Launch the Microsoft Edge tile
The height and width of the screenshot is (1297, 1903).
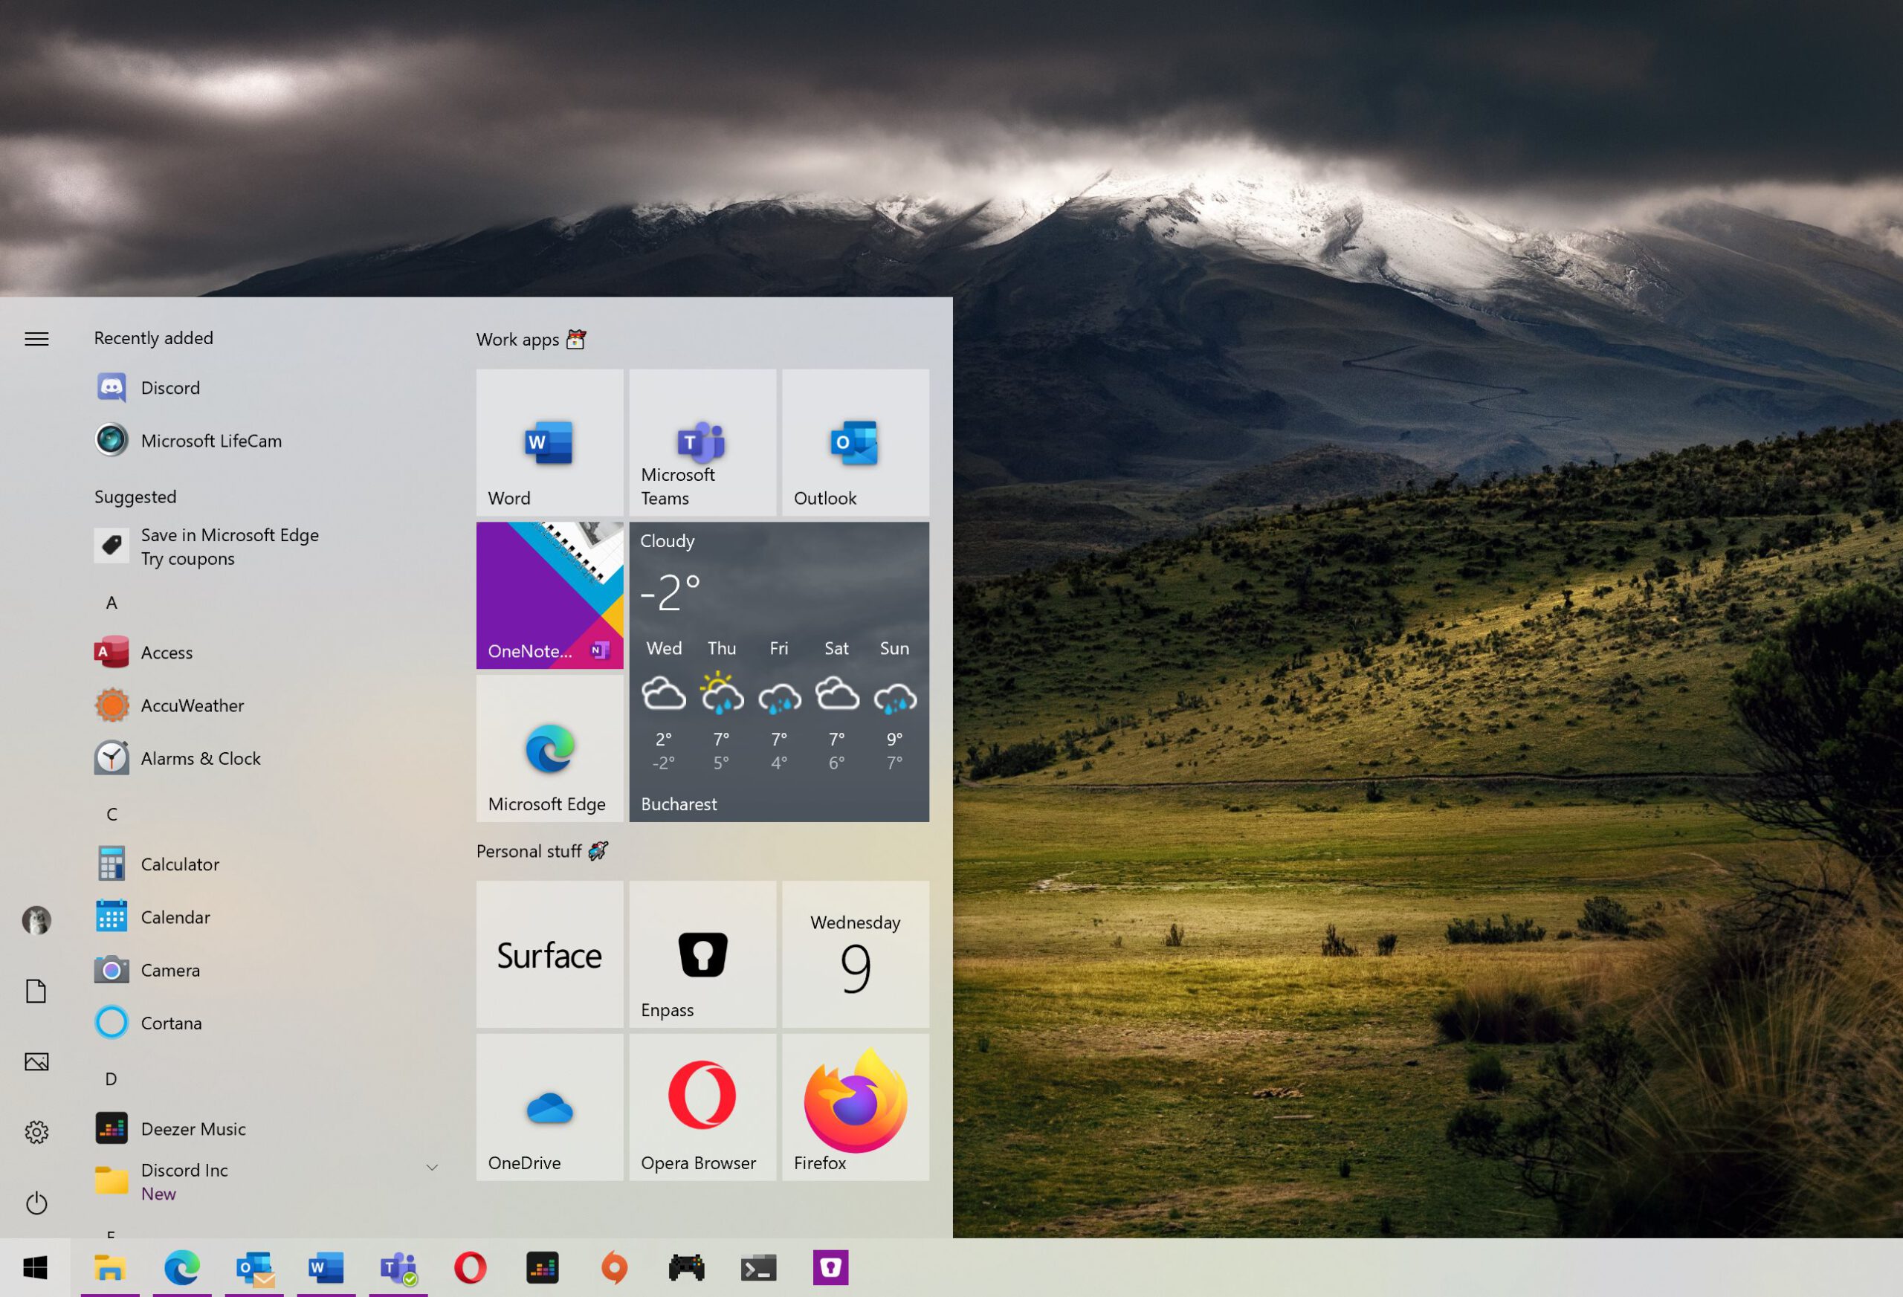coord(549,748)
